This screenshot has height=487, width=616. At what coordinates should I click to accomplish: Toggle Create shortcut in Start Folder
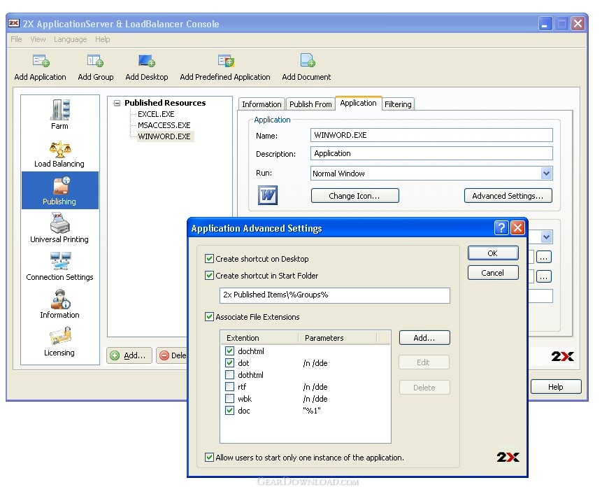point(209,275)
